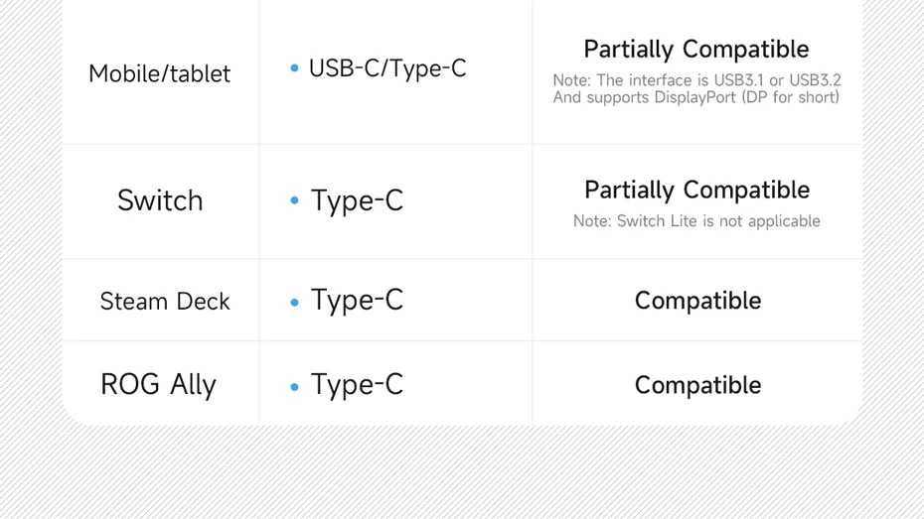Viewport: 924px width, 519px height.
Task: Click Partially Compatible in the Switch row
Action: pos(696,190)
